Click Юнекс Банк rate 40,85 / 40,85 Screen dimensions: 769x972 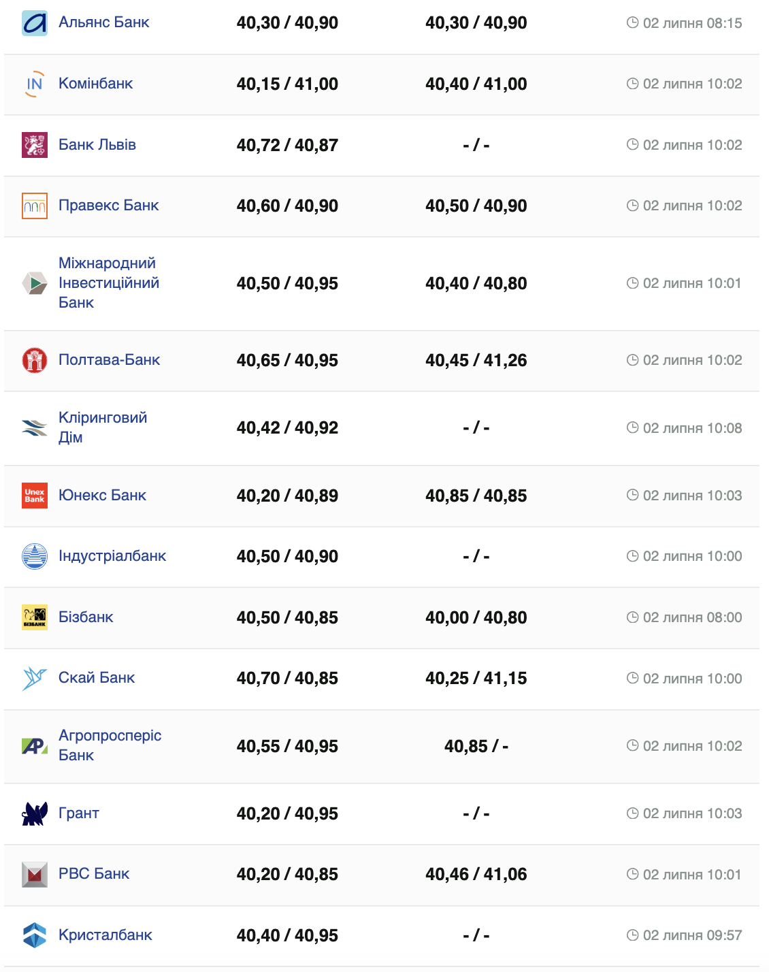point(476,496)
